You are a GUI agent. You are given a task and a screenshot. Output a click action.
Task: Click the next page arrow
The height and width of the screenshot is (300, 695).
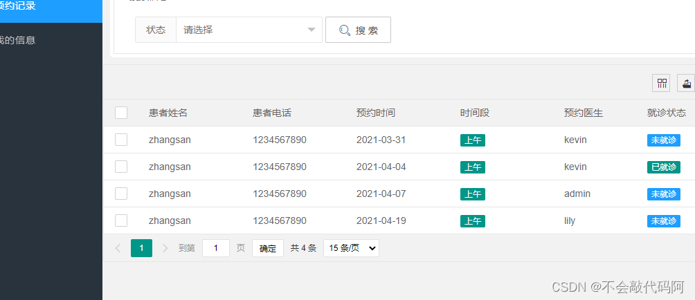pyautogui.click(x=165, y=248)
